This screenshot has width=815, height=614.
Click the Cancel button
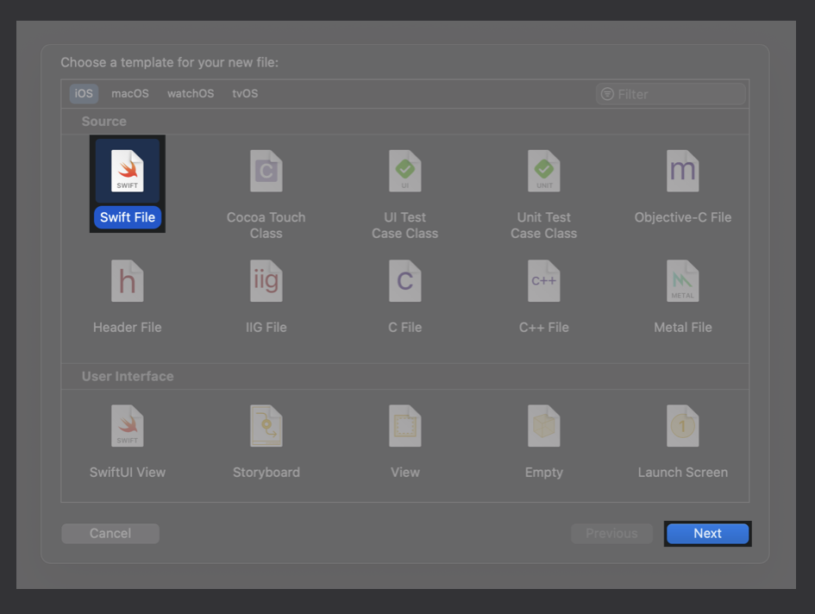point(110,534)
